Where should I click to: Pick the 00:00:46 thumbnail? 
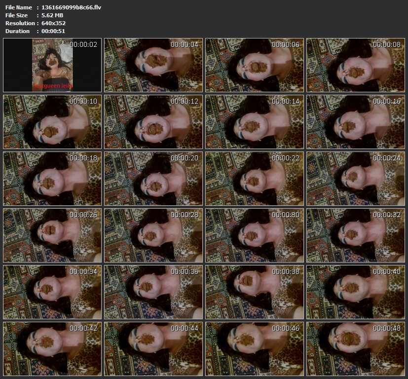[x=254, y=349]
